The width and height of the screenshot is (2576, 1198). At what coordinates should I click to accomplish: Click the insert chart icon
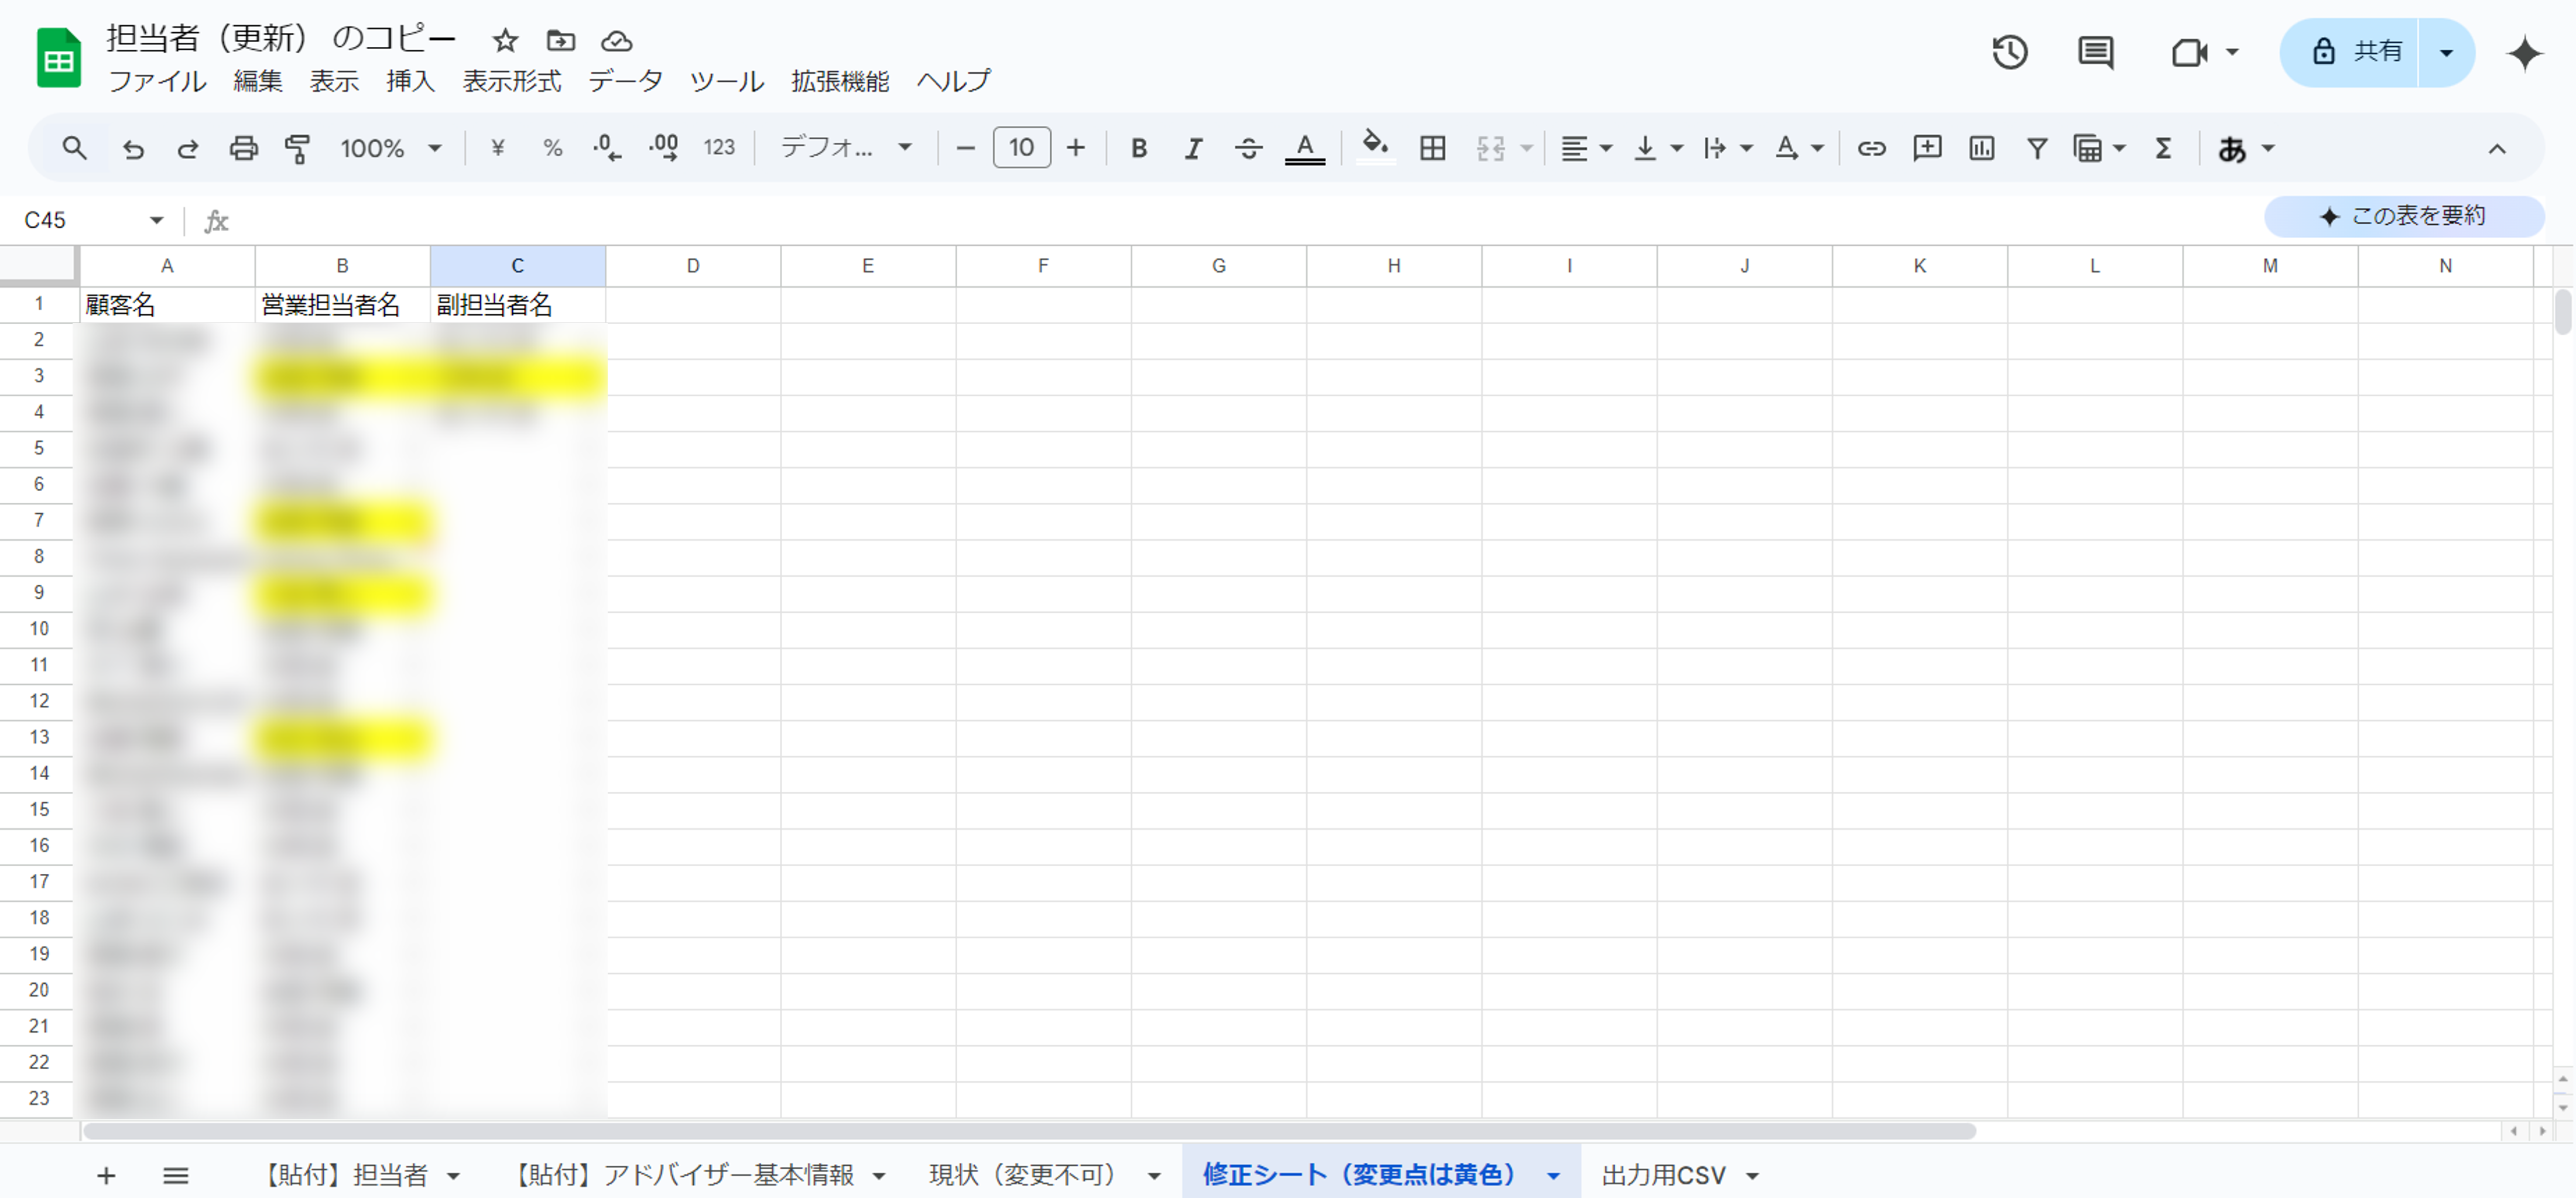pyautogui.click(x=1981, y=149)
